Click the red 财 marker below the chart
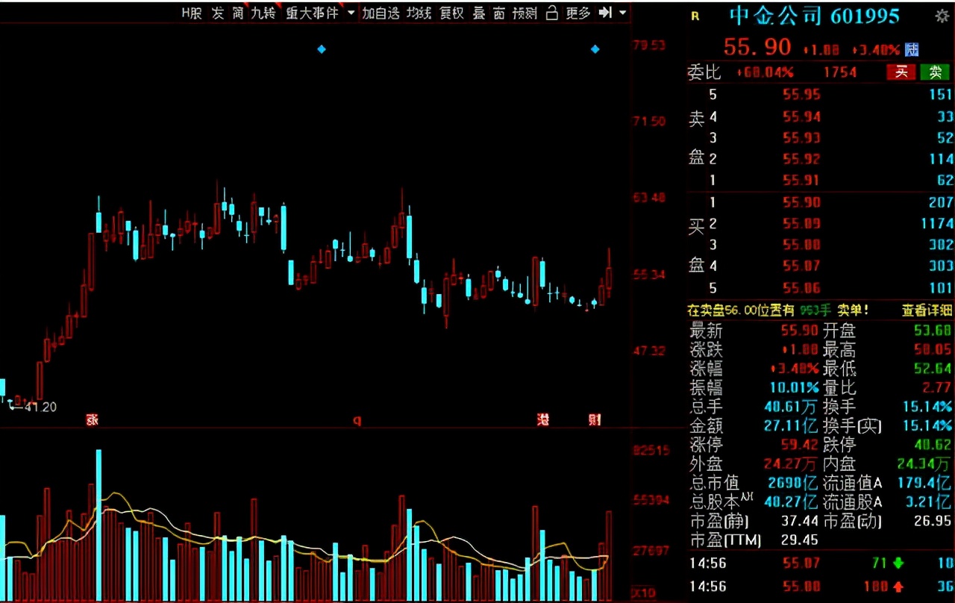Image resolution: width=955 pixels, height=603 pixels. (x=595, y=419)
